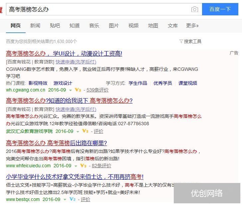The width and height of the screenshot is (242, 205).
Task: Open the 文库 tab
Action: coord(173,26)
